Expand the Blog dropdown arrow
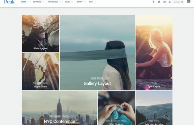This screenshot has width=194, height=125. [x=72, y=2]
